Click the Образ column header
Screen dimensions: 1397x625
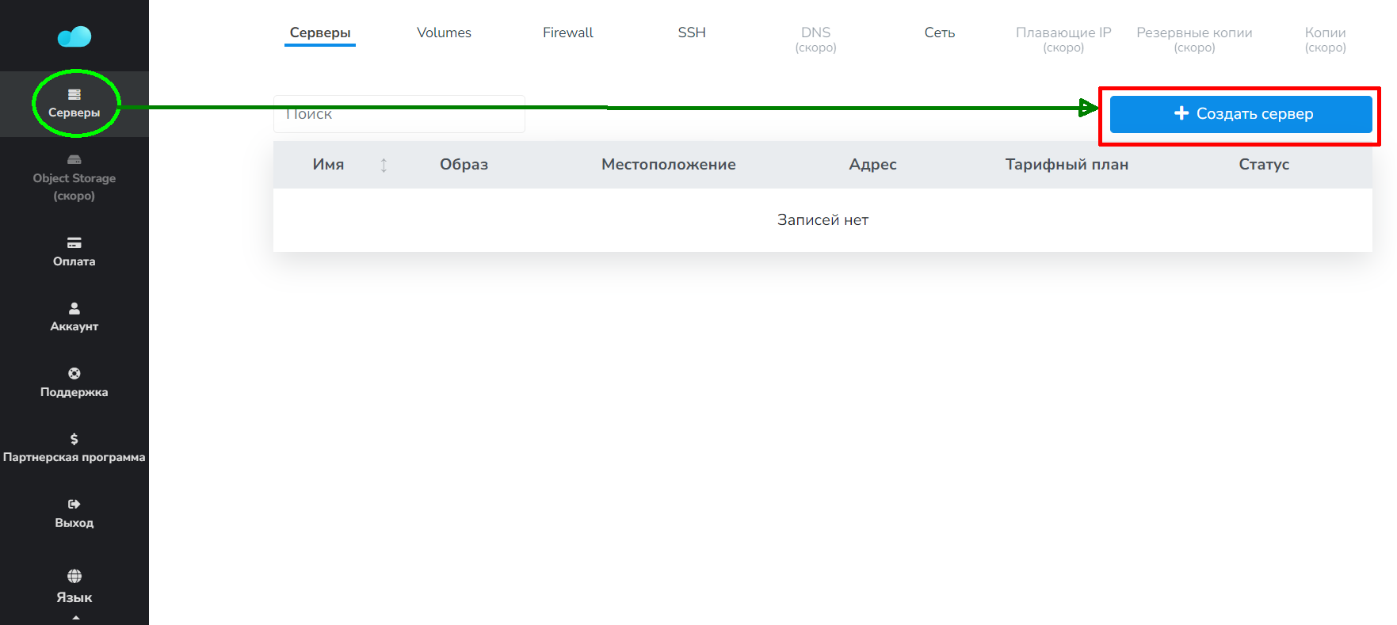[464, 165]
